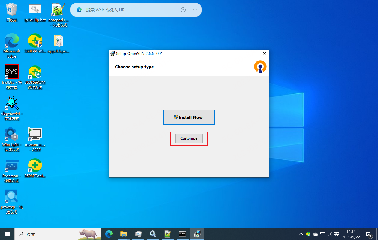This screenshot has height=240, width=378.
Task: Click the taskbar search box
Action: (58, 234)
